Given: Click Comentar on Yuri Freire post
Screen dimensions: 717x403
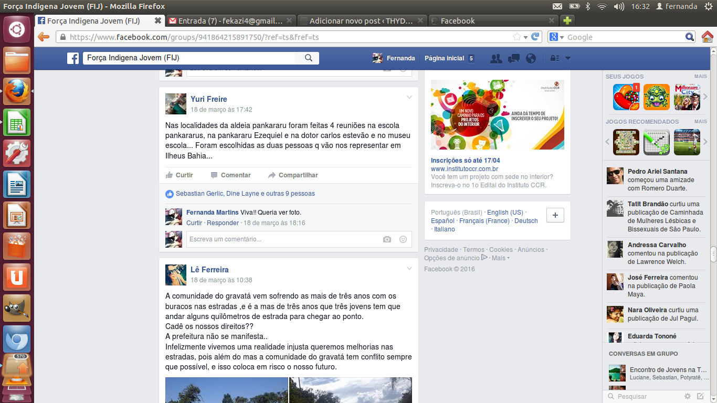Looking at the screenshot, I should pos(230,175).
